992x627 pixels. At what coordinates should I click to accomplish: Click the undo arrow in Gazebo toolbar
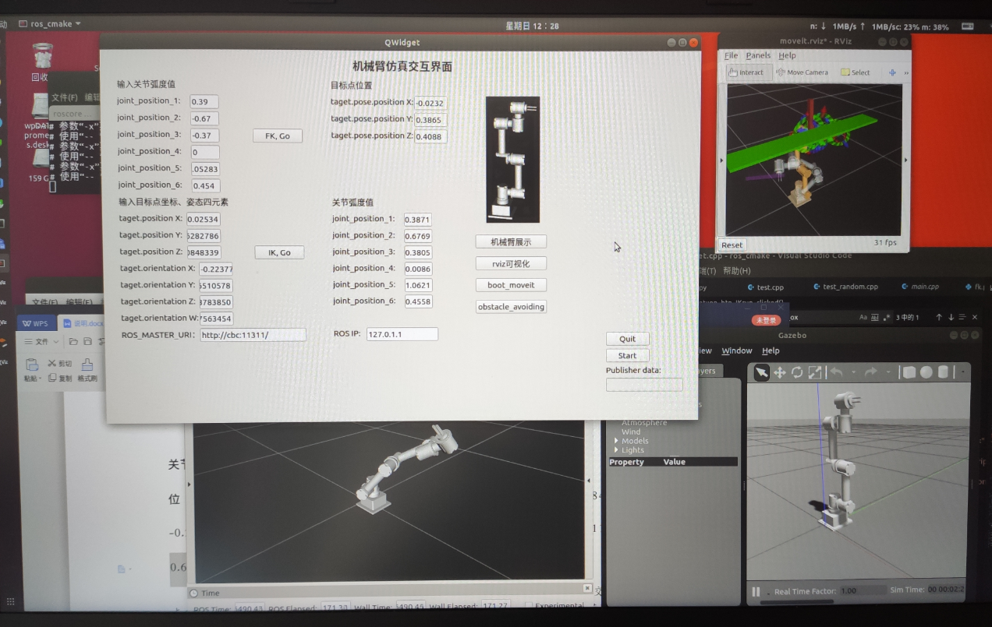coord(838,372)
